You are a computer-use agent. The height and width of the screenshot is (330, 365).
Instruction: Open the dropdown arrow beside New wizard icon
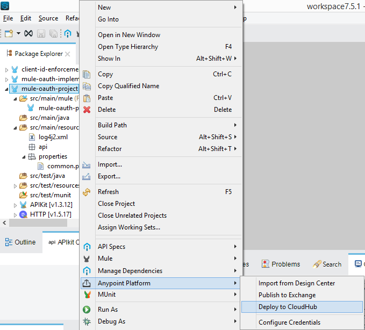(18, 33)
